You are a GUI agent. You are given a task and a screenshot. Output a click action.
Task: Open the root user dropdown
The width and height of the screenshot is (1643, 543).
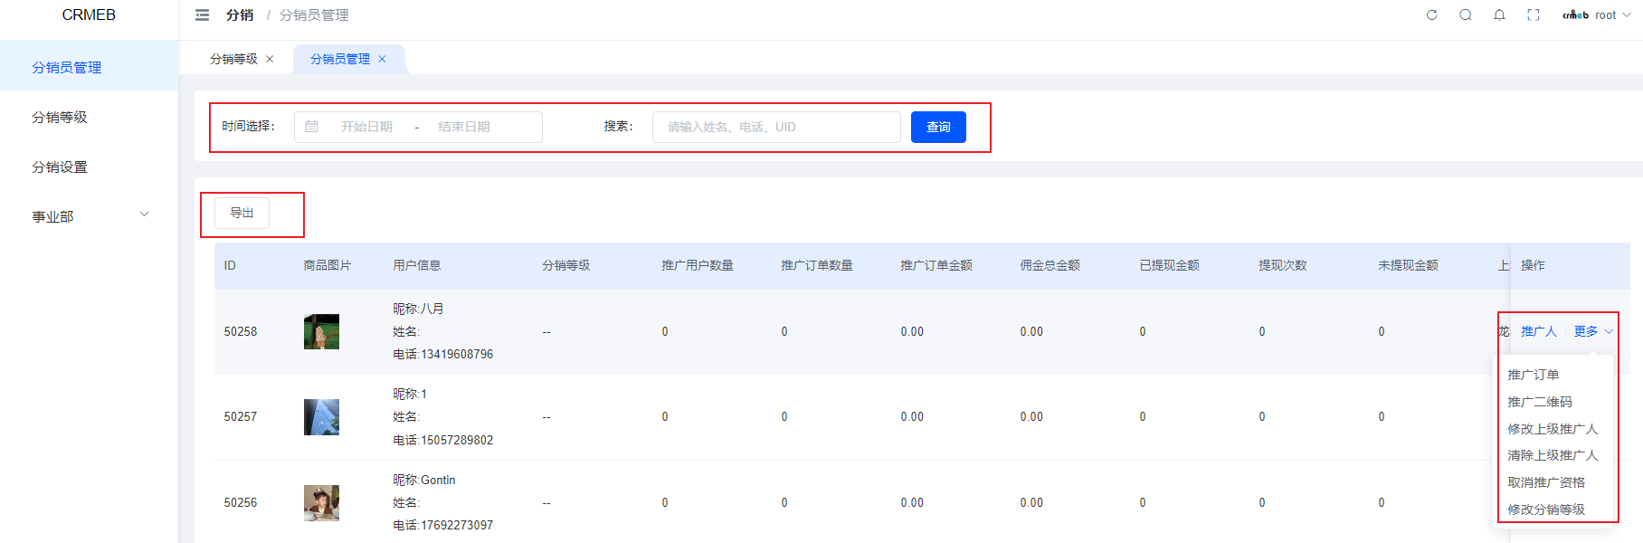pyautogui.click(x=1597, y=15)
